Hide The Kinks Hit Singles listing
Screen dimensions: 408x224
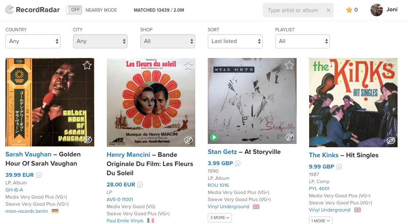pos(391,141)
